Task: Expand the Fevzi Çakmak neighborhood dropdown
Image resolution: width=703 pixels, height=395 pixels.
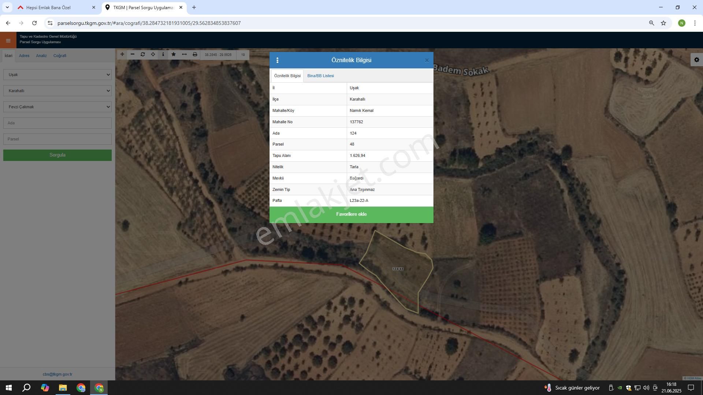Action: point(57,107)
